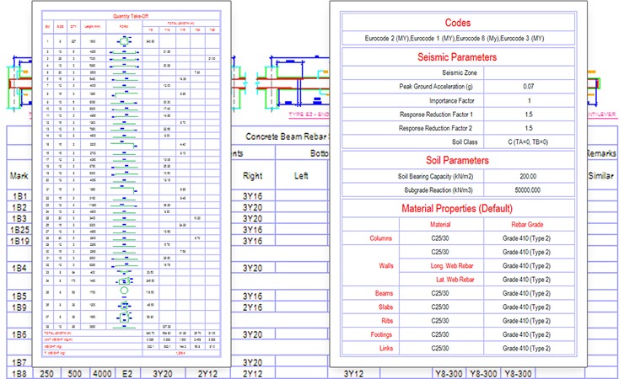Click the "Right" column header
The image size is (624, 379).
pyautogui.click(x=253, y=175)
